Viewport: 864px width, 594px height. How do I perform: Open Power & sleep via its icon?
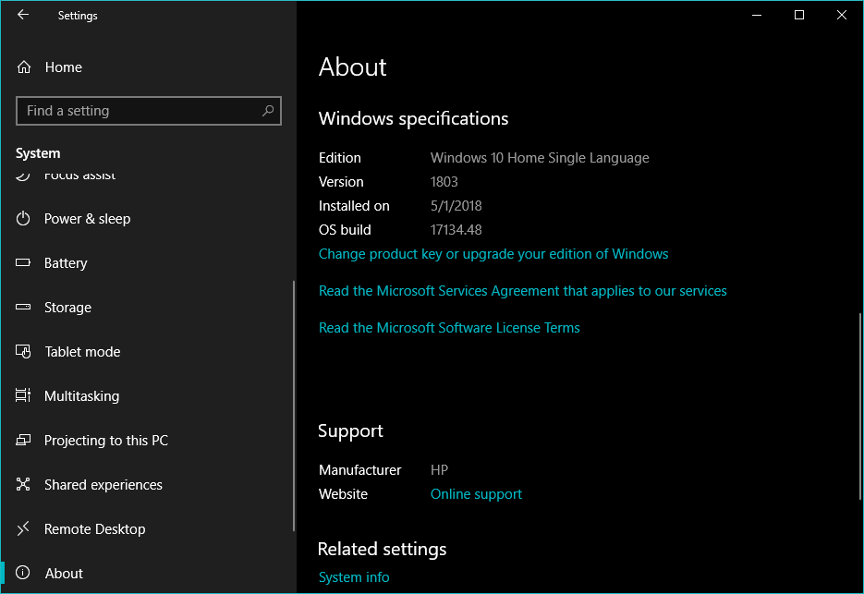24,219
